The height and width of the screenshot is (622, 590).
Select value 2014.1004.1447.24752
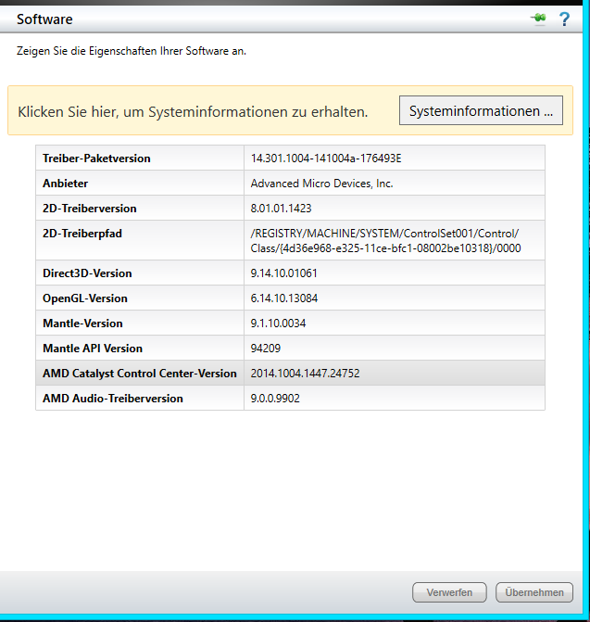click(x=305, y=374)
